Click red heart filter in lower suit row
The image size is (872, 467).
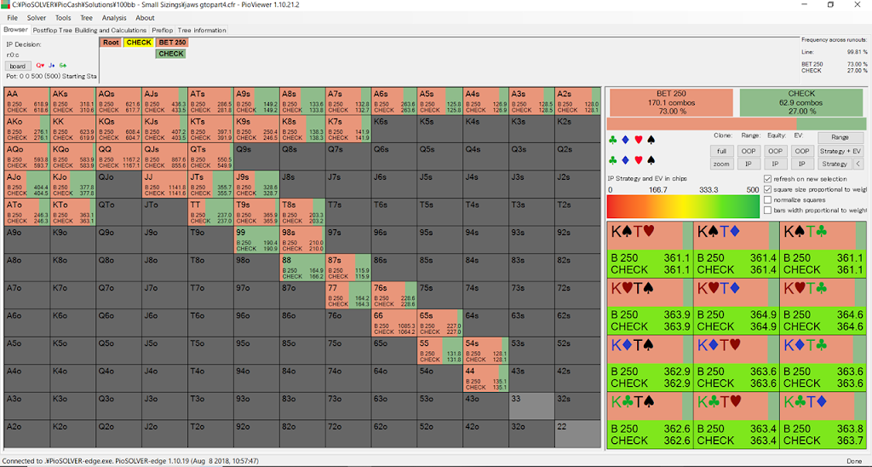(639, 160)
